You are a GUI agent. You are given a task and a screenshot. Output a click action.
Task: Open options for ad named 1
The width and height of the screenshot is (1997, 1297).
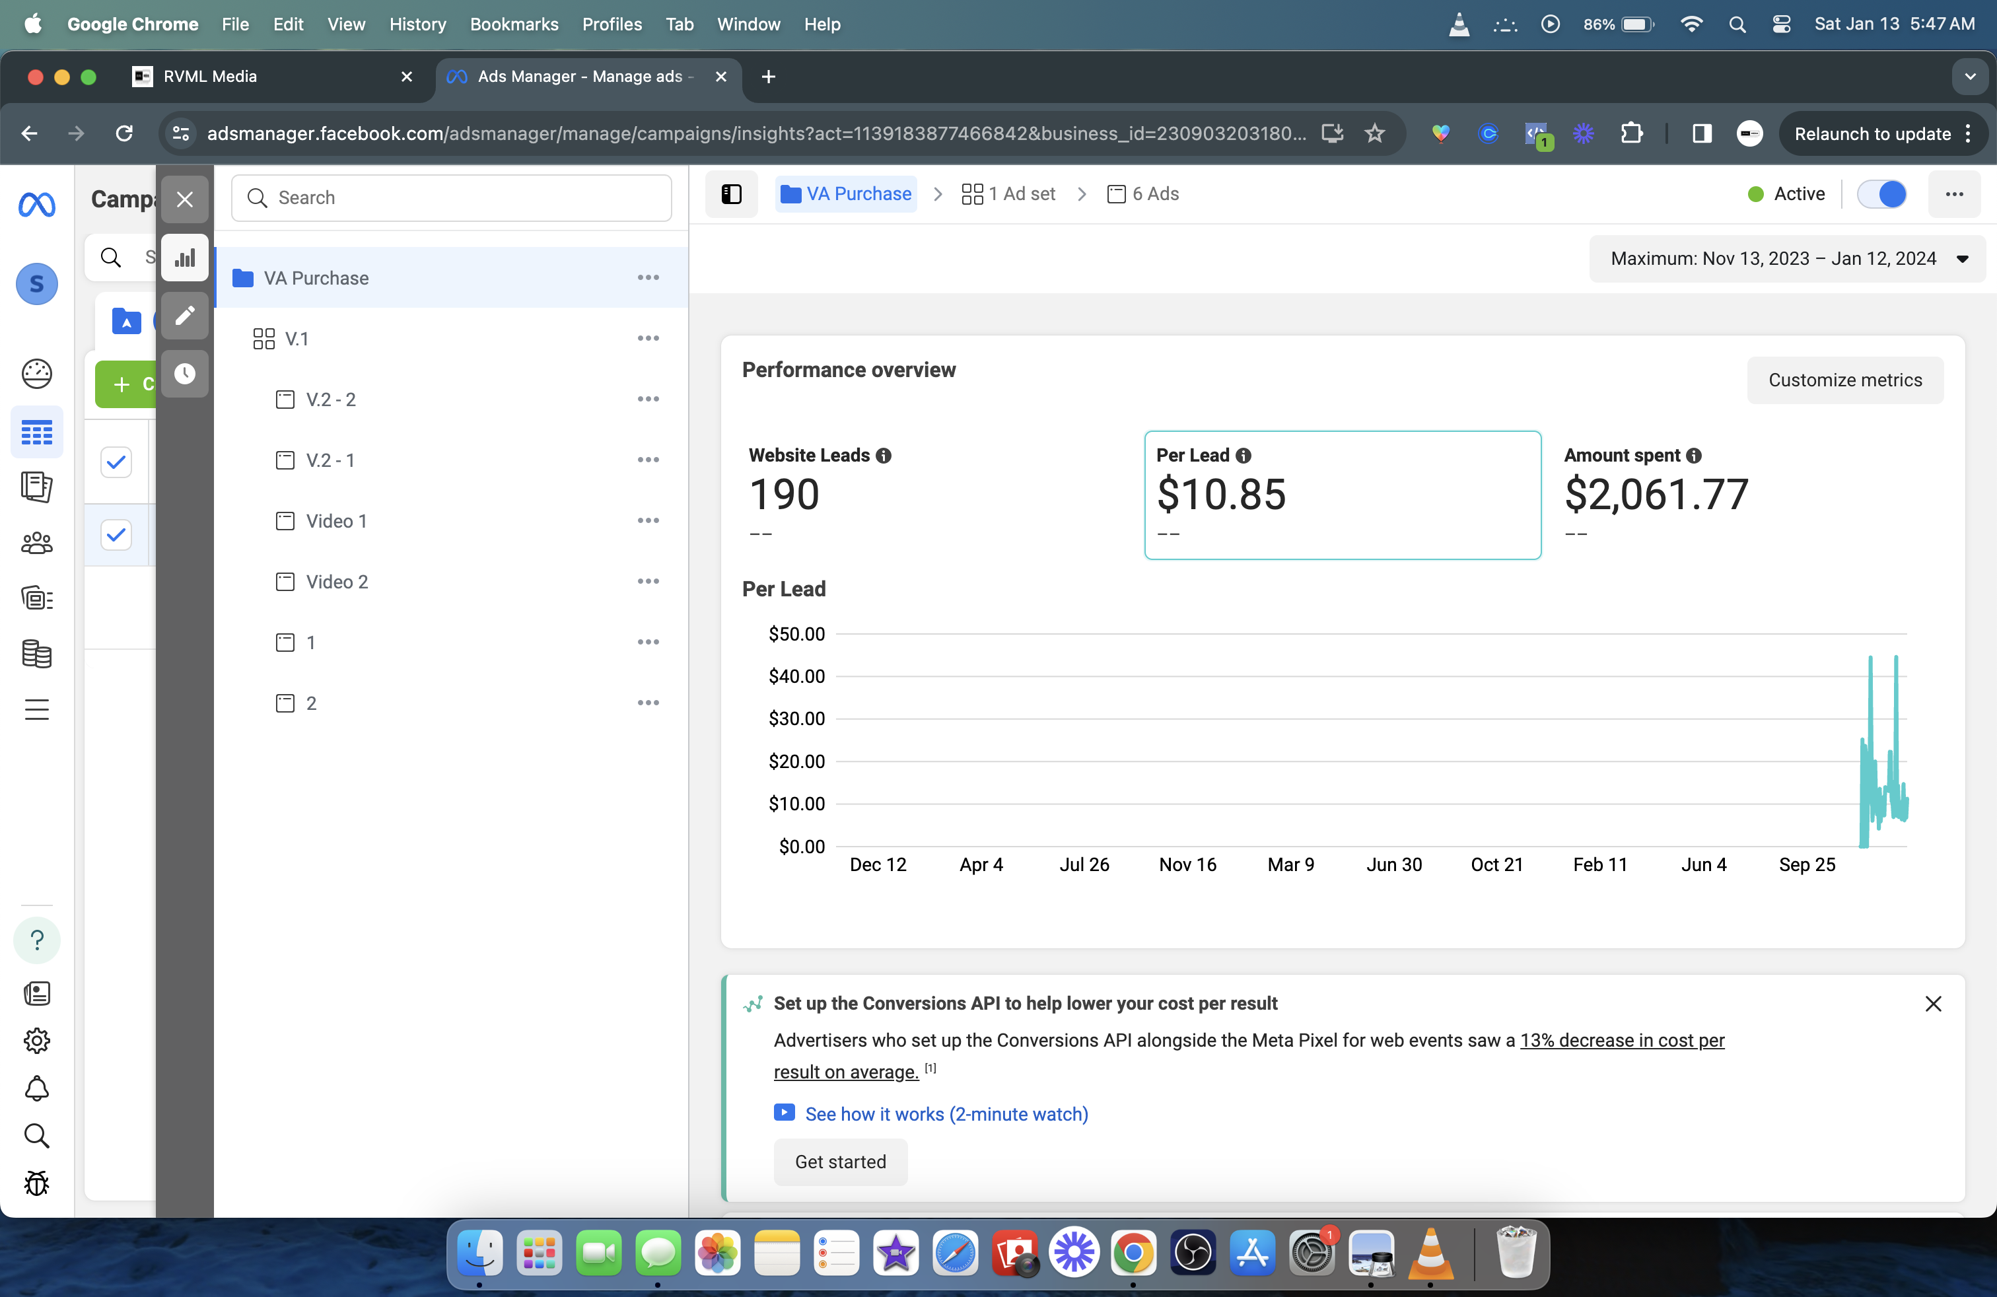[x=648, y=642]
